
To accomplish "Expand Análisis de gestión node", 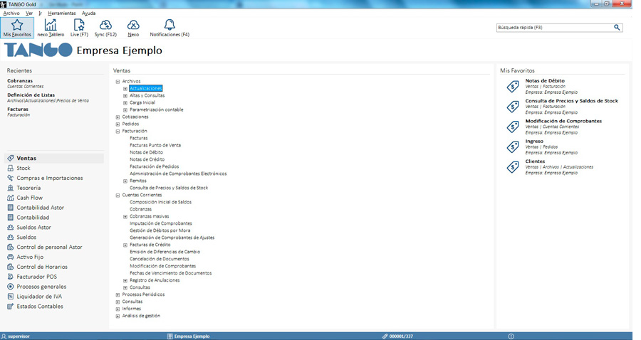I will pos(118,316).
